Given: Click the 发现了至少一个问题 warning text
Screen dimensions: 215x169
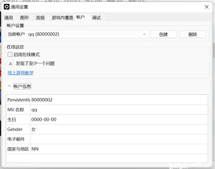Looking at the screenshot, I should click(35, 63).
